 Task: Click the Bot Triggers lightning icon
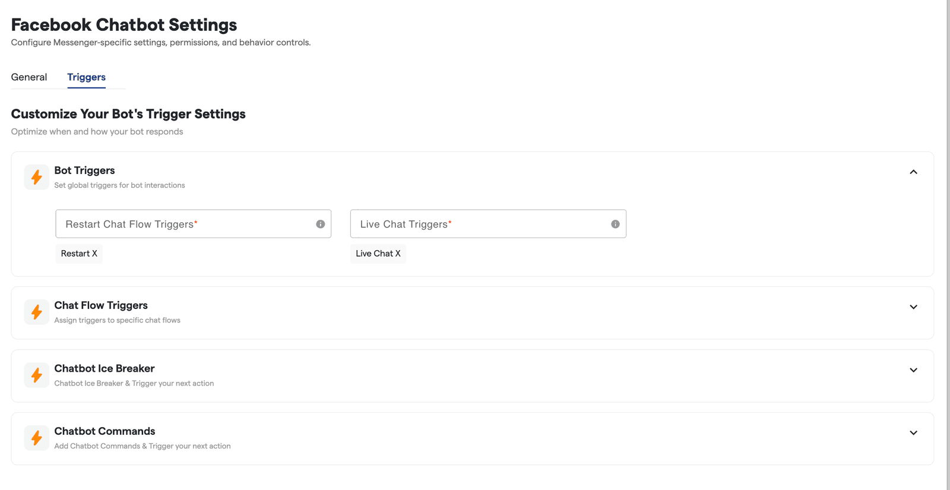37,177
